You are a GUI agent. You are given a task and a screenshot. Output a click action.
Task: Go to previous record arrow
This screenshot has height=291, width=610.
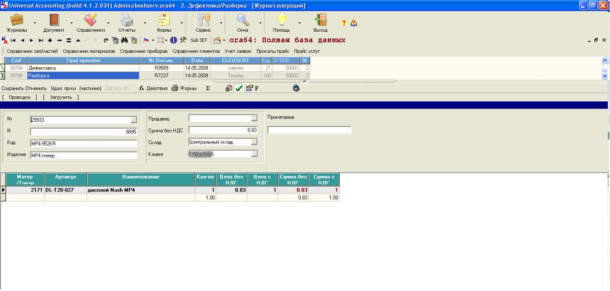(22, 40)
